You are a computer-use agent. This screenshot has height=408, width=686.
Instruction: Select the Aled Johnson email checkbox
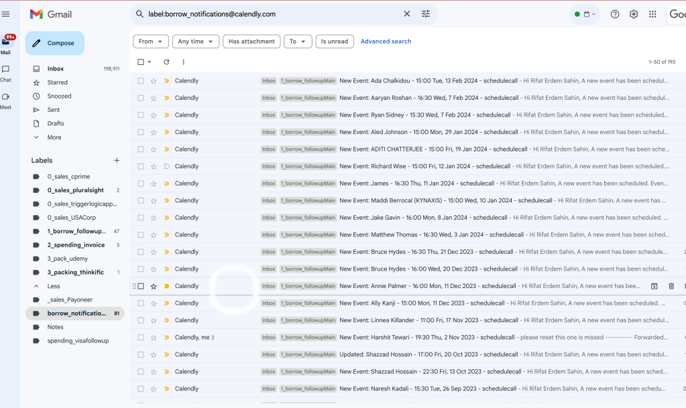[140, 132]
